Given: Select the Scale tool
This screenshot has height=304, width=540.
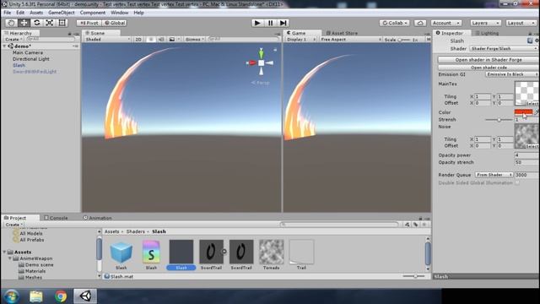Looking at the screenshot, I should [49, 23].
